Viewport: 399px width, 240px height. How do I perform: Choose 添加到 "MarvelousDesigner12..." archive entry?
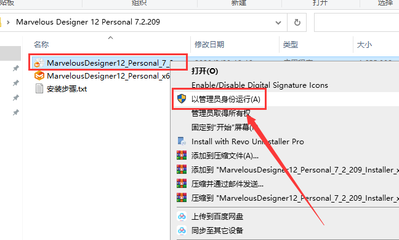[295, 170]
